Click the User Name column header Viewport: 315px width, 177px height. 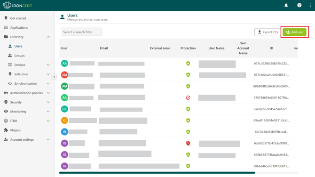(216, 48)
